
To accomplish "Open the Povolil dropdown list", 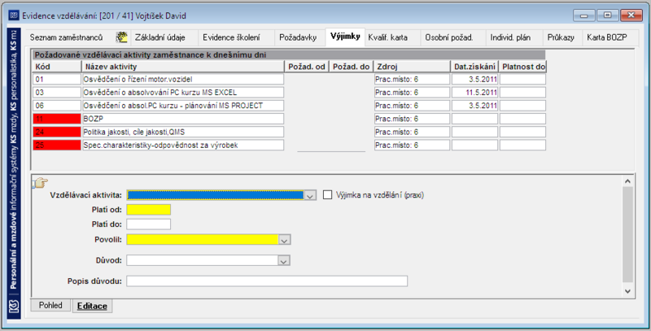I will pos(284,240).
